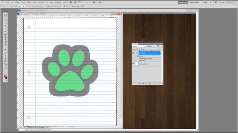The image size is (238, 133).
Task: Switch to the Design workspace
Action: [205, 3]
